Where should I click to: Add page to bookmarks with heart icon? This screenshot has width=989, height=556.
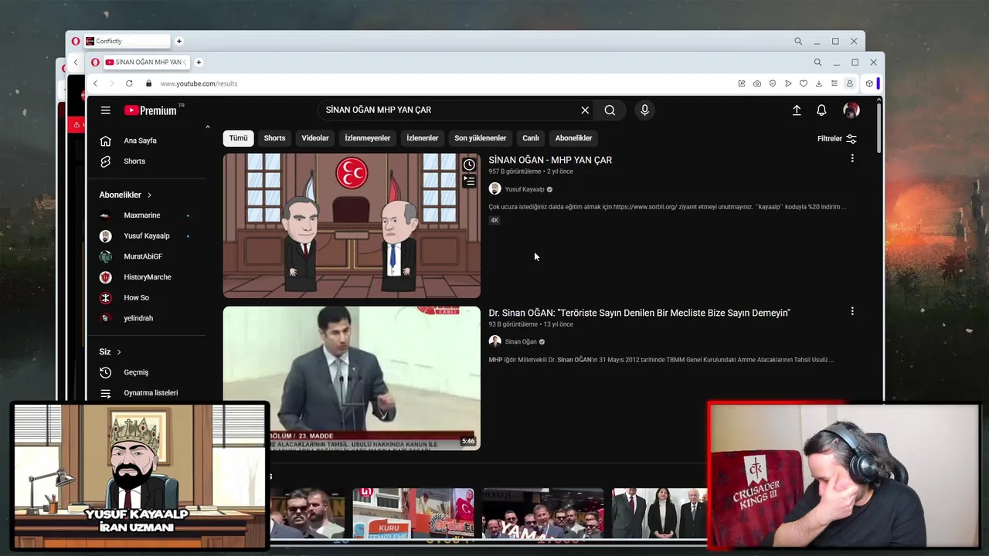point(804,83)
